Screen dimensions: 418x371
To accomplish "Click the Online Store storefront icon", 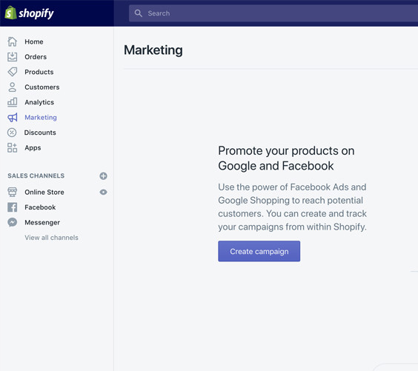I will pos(13,192).
